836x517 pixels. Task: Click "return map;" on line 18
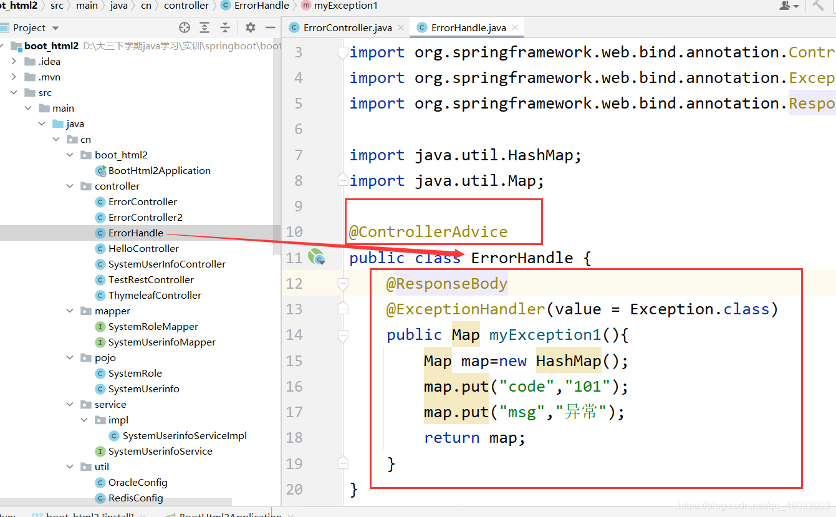pos(475,438)
